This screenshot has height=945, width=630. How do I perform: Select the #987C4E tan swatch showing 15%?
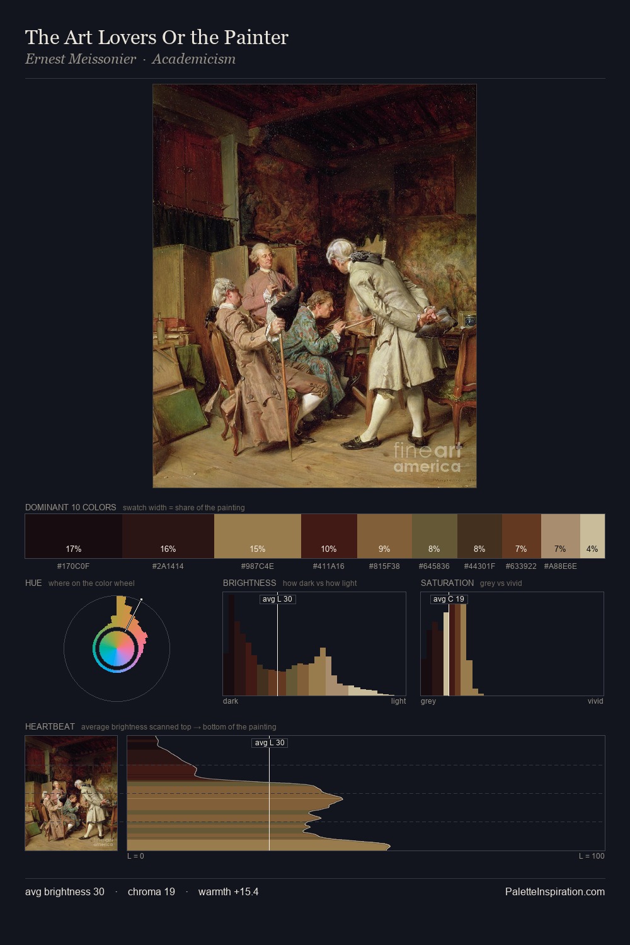coord(258,536)
